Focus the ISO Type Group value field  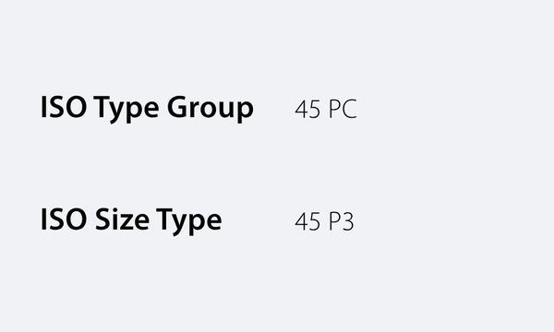click(x=326, y=109)
